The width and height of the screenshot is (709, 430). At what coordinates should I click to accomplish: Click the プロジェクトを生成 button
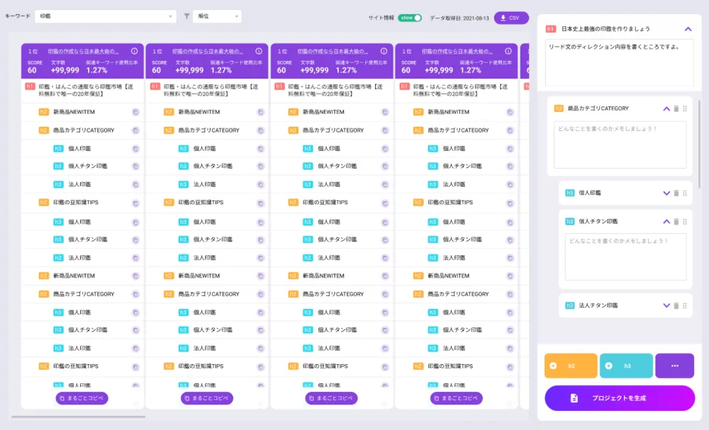[x=619, y=398]
